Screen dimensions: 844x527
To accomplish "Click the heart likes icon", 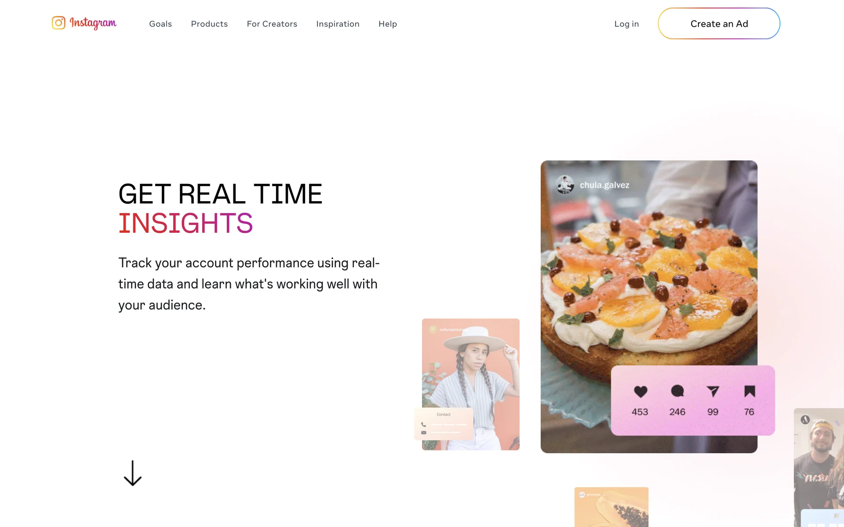I will (x=640, y=391).
